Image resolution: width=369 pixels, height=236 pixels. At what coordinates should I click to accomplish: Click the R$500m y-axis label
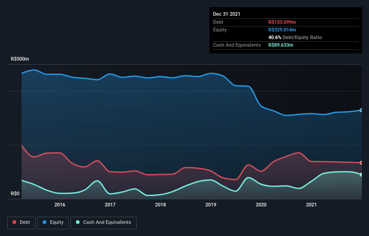tap(20, 59)
